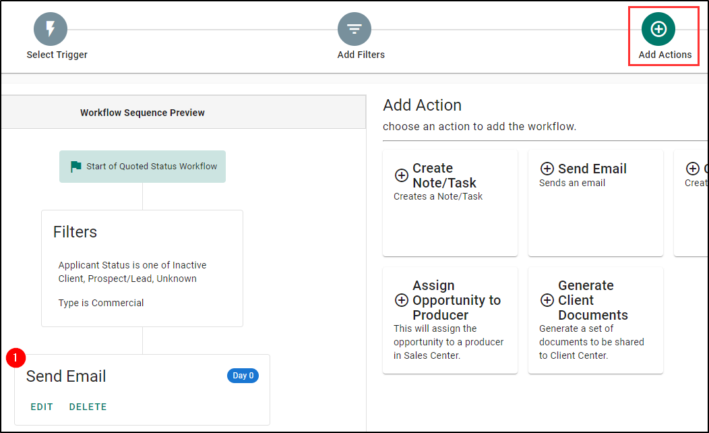Viewport: 709px width, 433px height.
Task: Go to the Add Filters step label
Action: (x=361, y=55)
